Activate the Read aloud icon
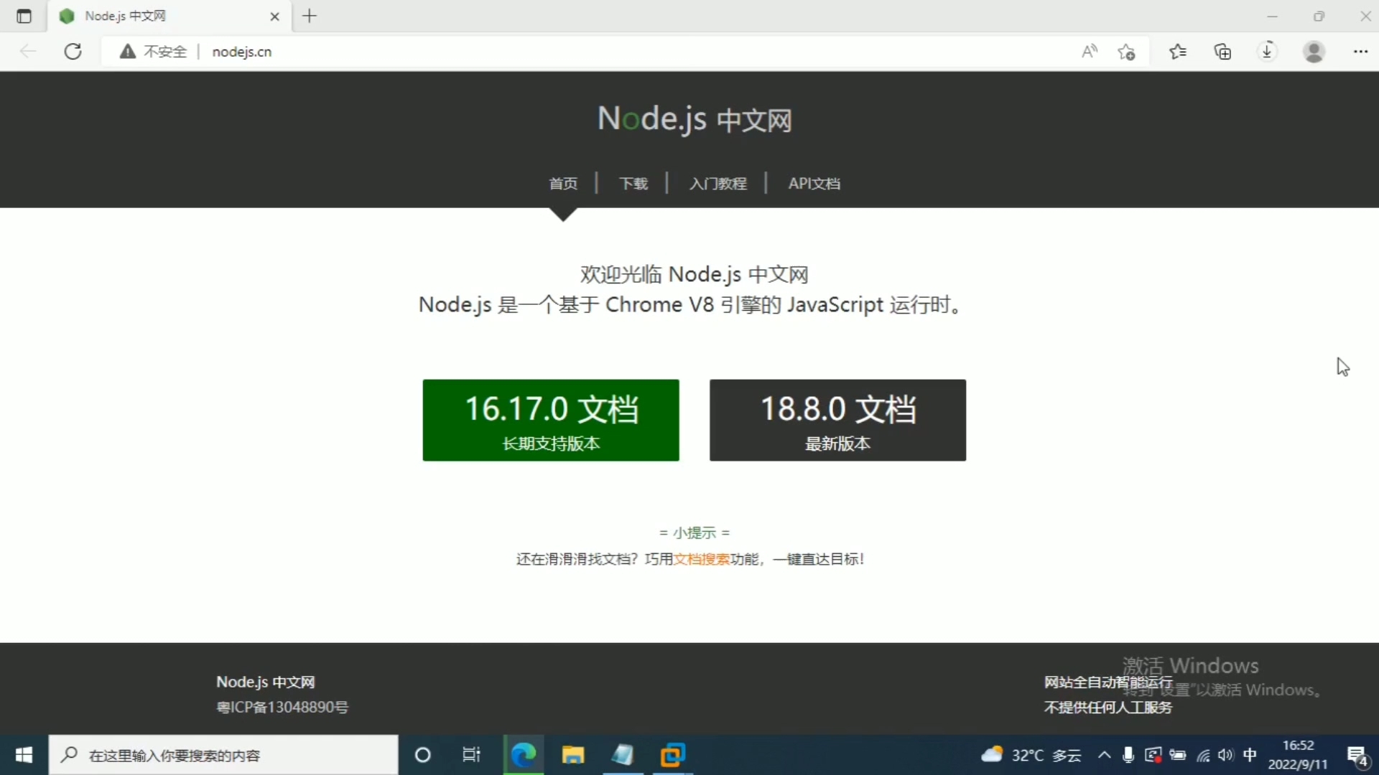The height and width of the screenshot is (775, 1379). pos(1089,51)
